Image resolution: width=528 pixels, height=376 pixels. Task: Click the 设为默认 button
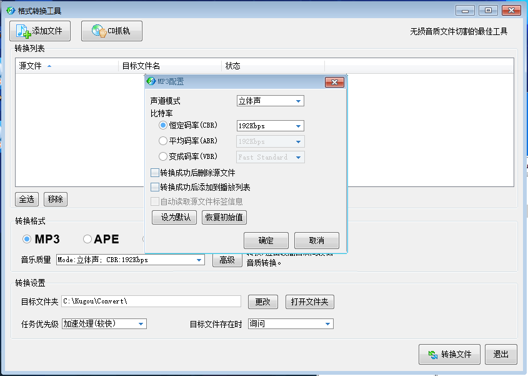(x=174, y=218)
